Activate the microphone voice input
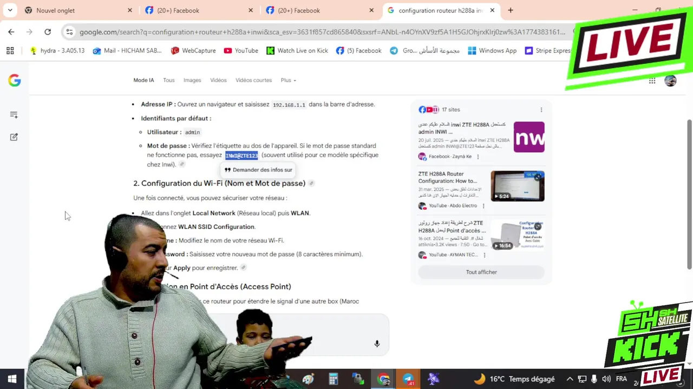693x389 pixels. click(x=377, y=344)
